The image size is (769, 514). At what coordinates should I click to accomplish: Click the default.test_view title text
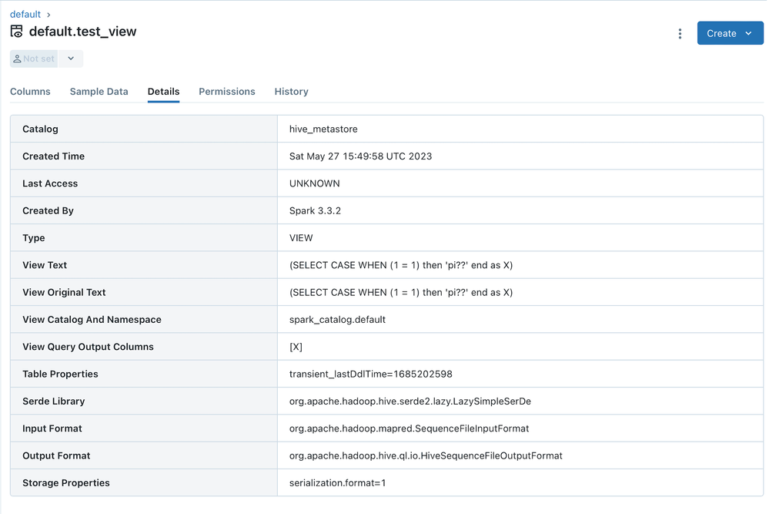pyautogui.click(x=82, y=32)
